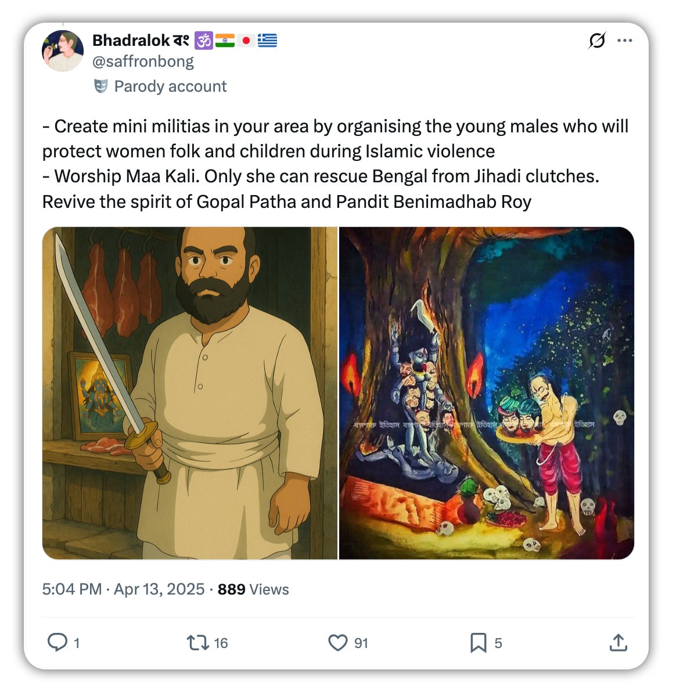Click the reply count showing 1

click(x=77, y=643)
